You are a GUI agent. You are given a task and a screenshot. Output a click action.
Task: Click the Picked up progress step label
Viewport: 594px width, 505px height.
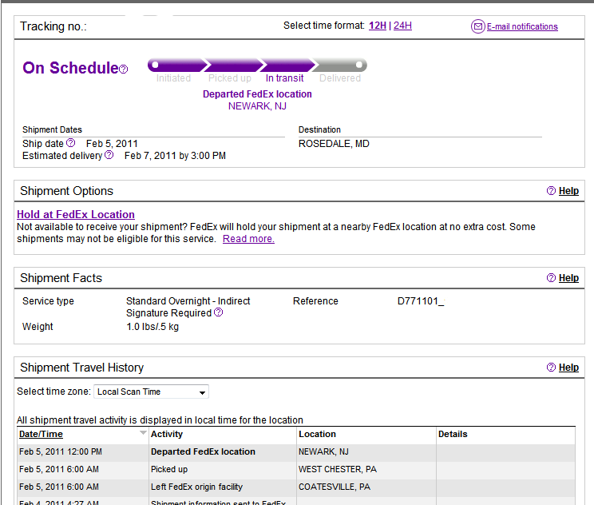pos(230,78)
